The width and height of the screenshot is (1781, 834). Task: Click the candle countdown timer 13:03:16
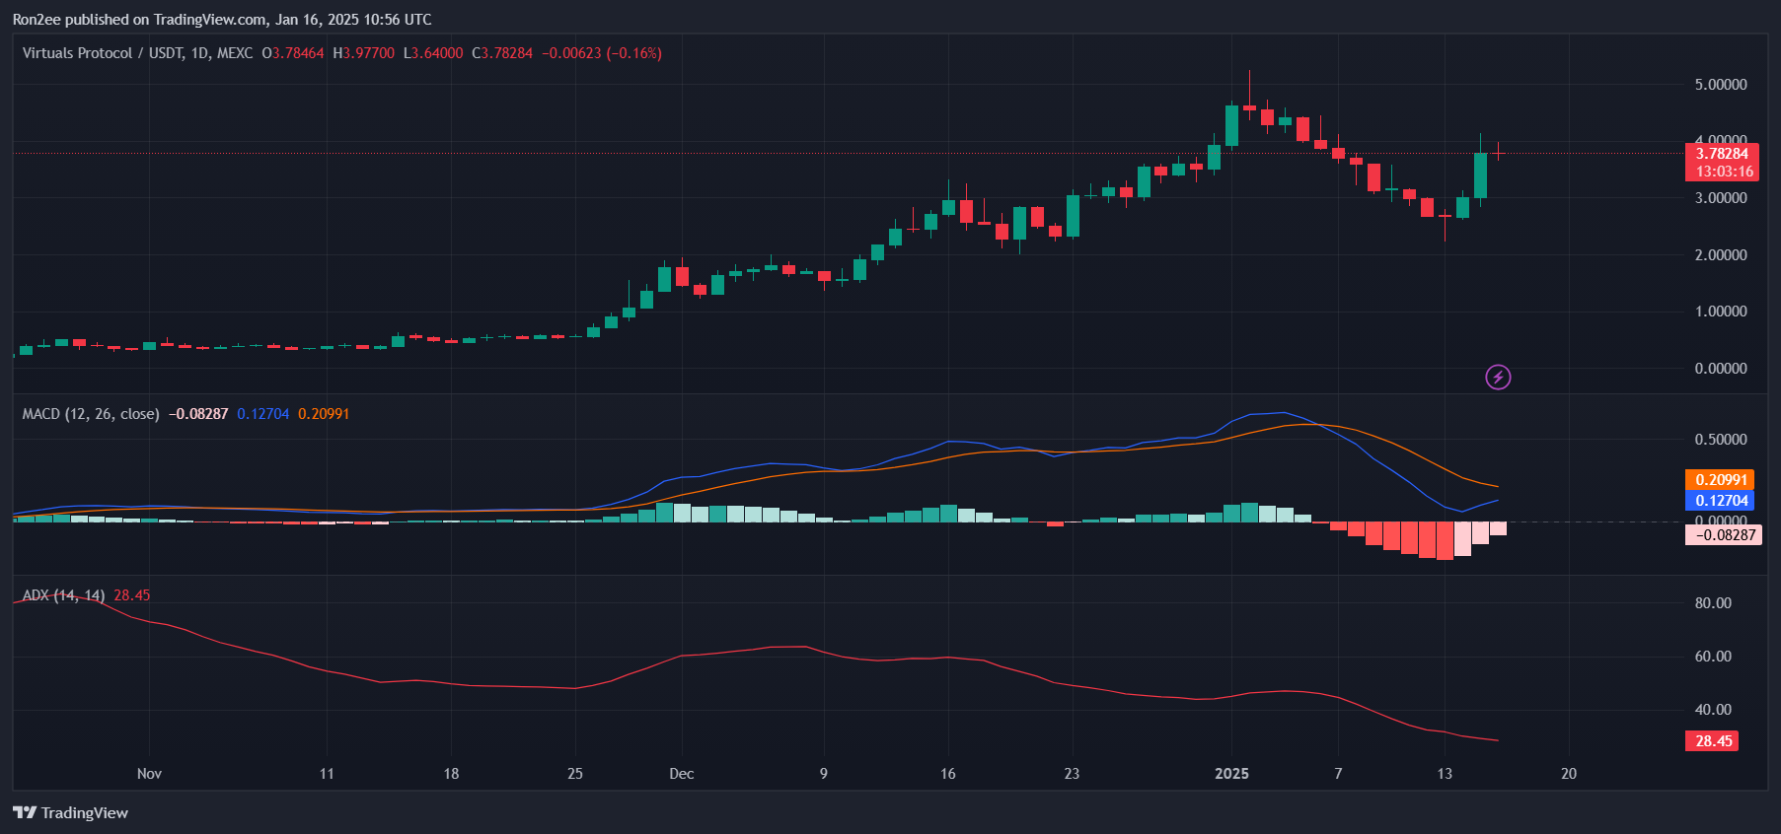[x=1724, y=172]
